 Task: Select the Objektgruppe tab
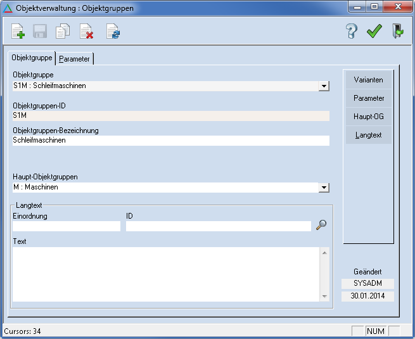point(32,58)
